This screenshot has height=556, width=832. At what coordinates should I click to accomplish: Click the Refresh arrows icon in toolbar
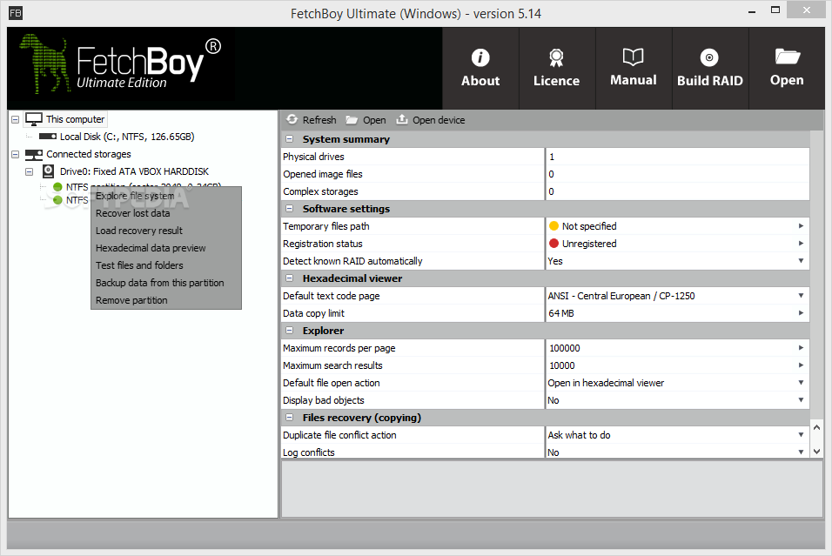[292, 119]
